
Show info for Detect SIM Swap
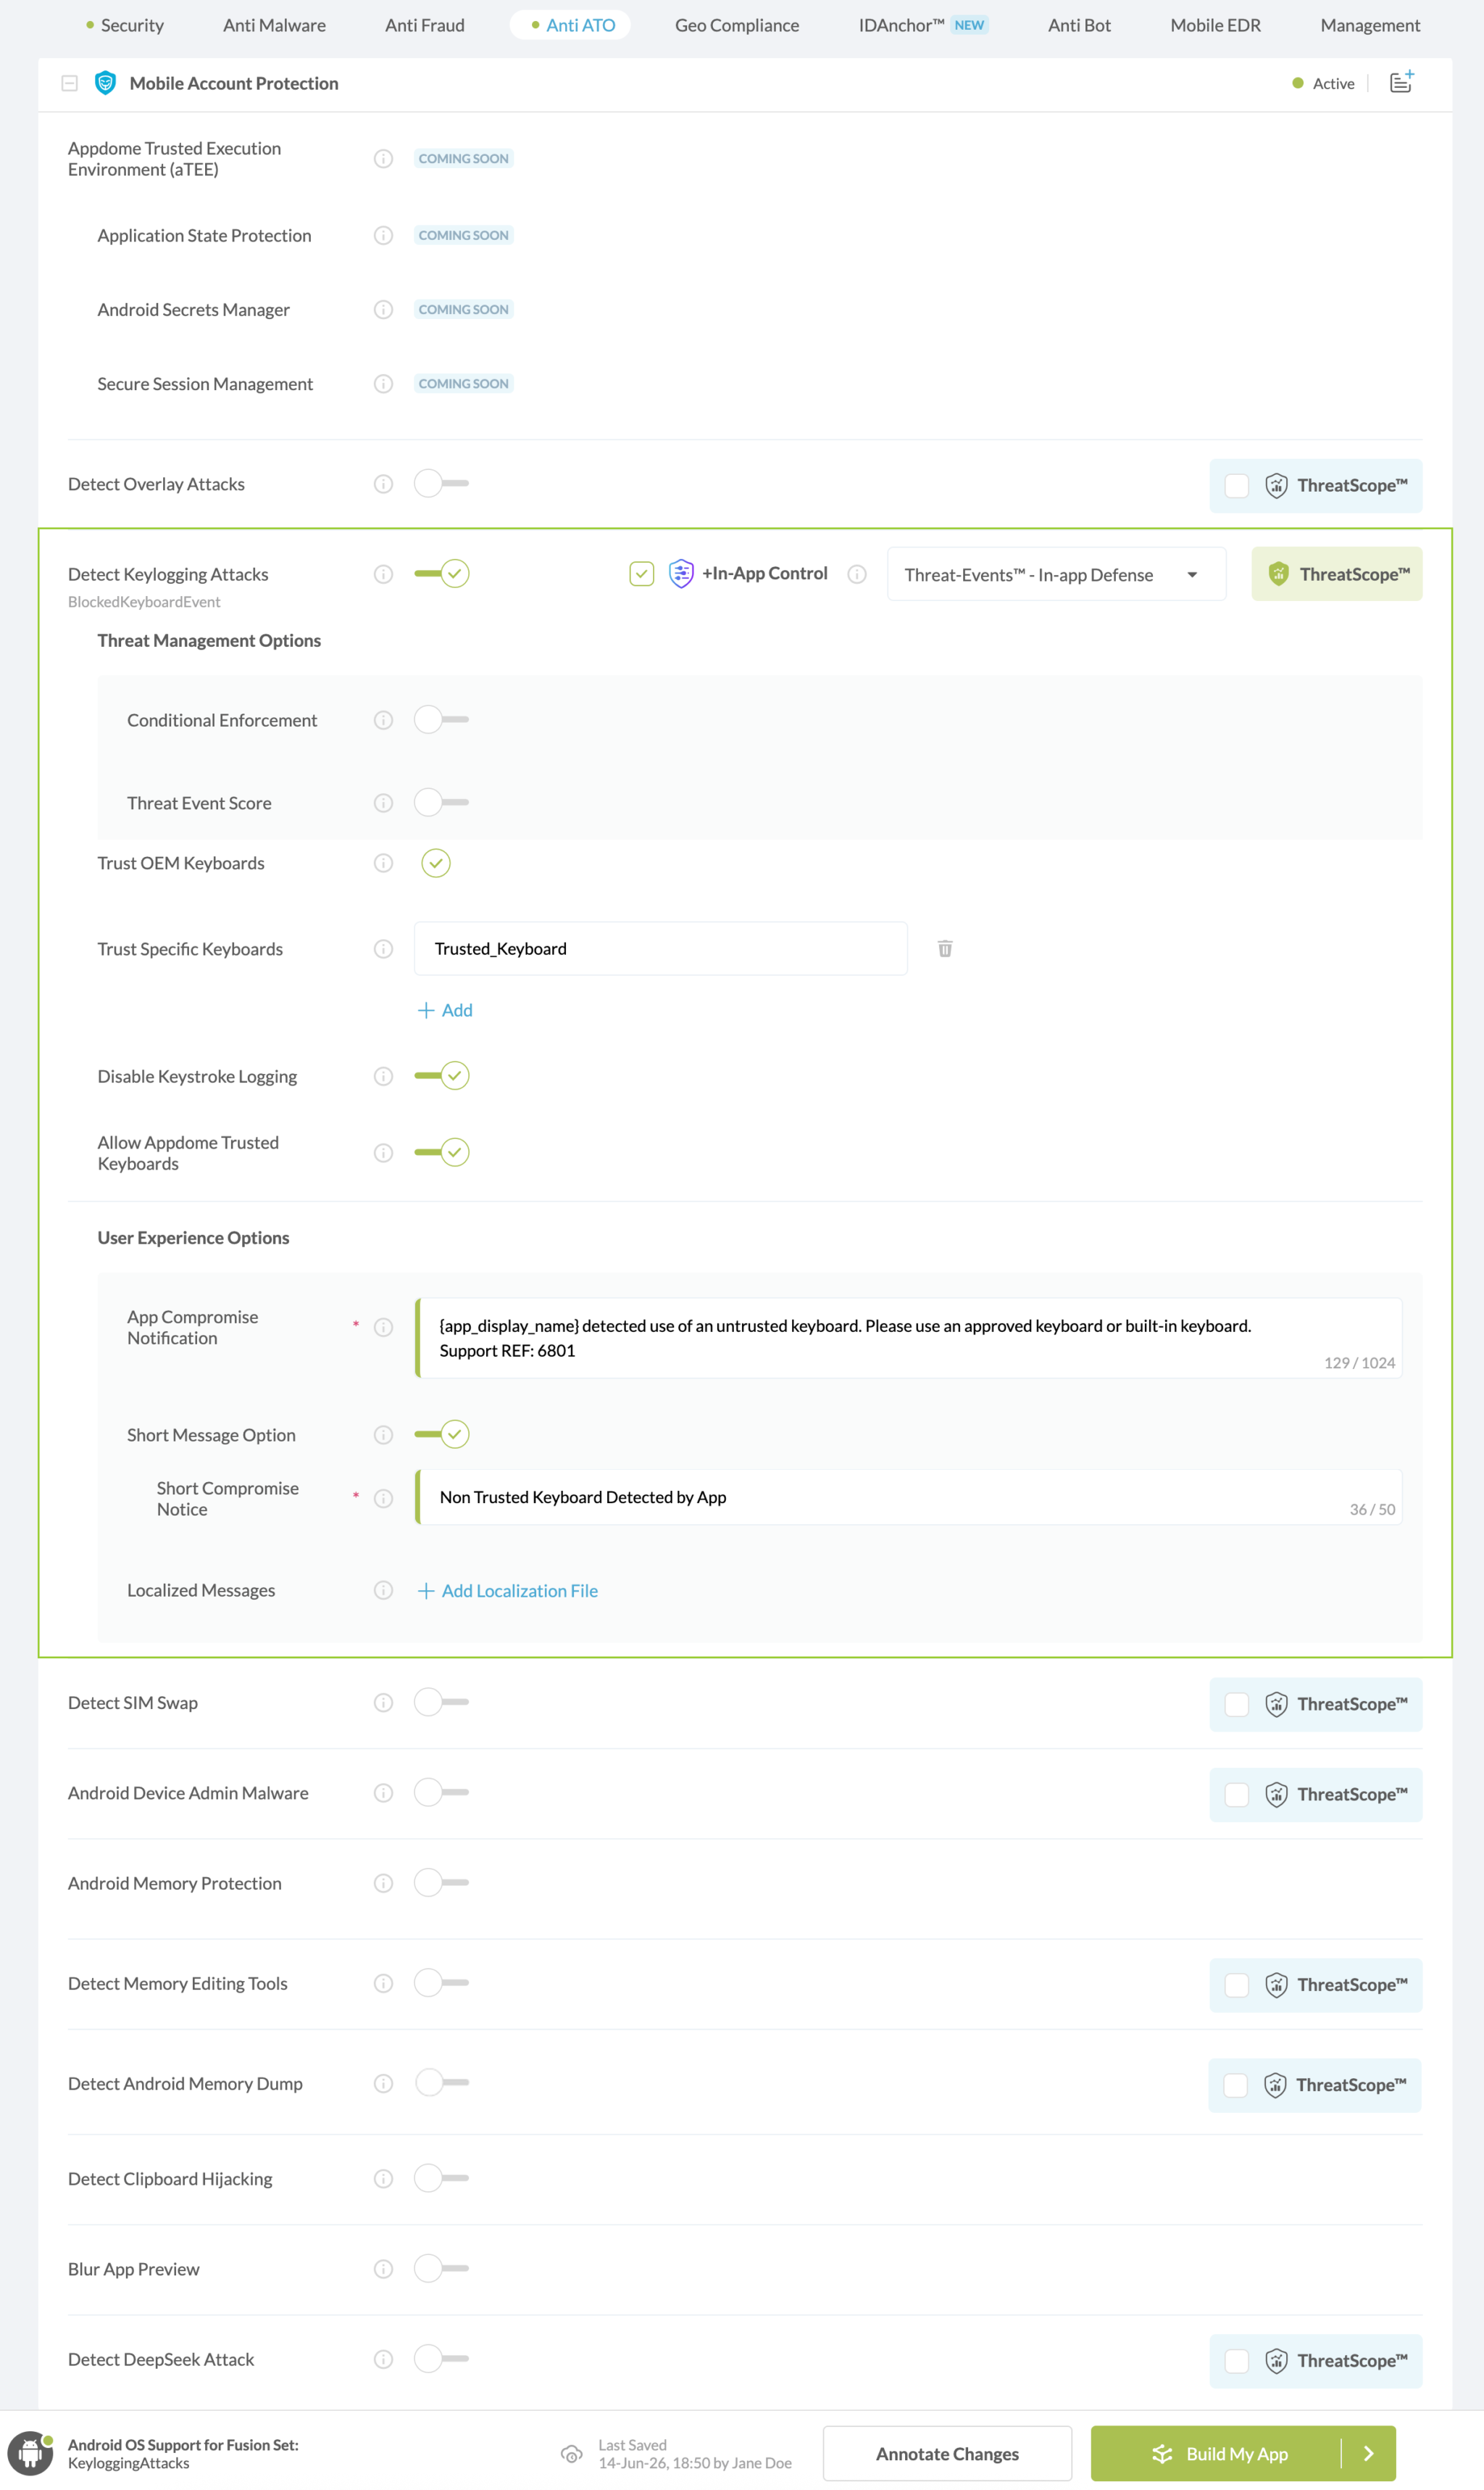383,1702
